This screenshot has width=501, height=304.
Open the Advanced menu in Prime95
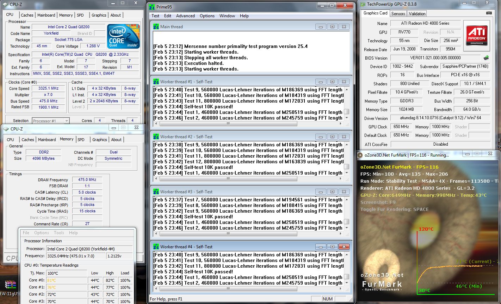pyautogui.click(x=185, y=16)
